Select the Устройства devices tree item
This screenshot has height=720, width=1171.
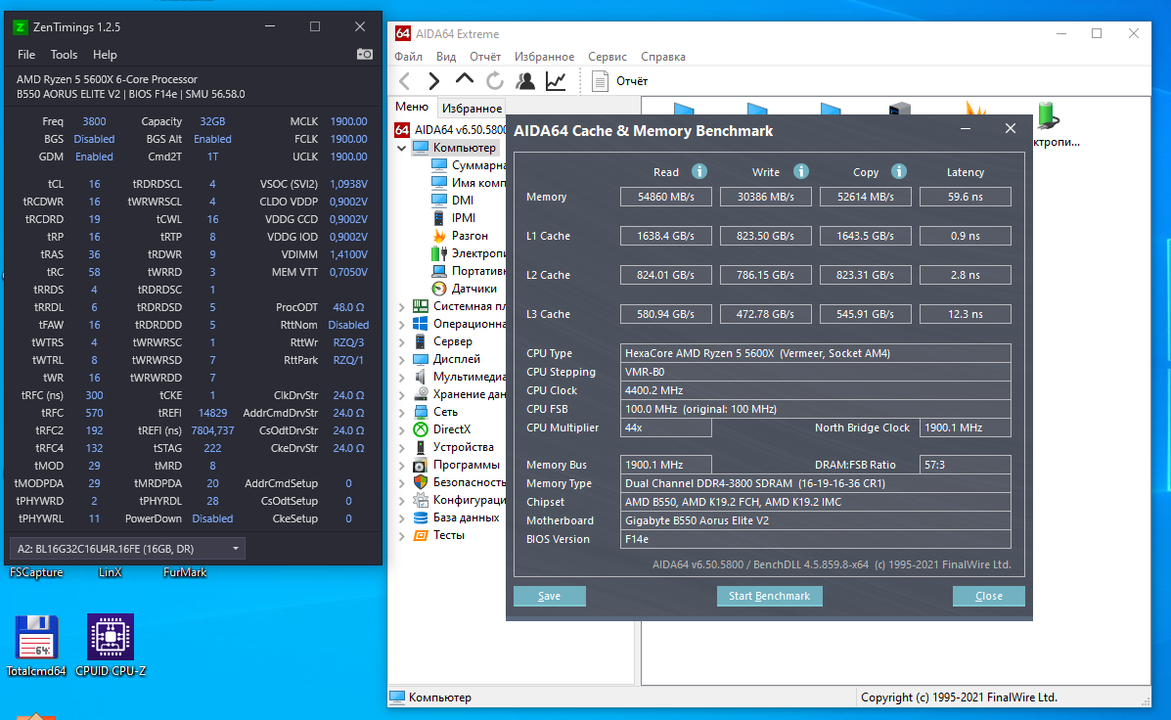click(463, 447)
